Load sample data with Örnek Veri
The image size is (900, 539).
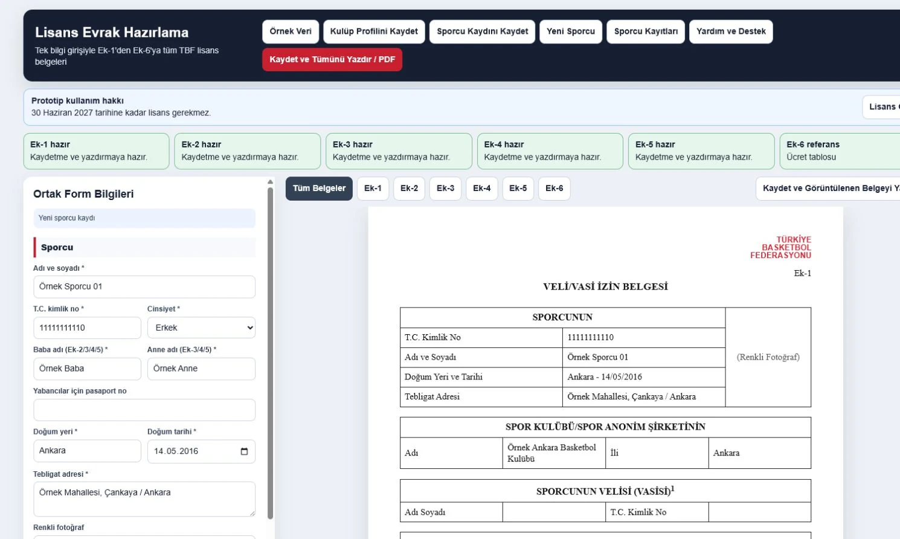(x=291, y=31)
